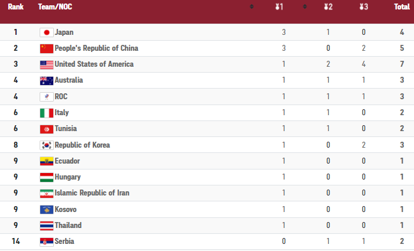Open the Islamic Republic of Iran link
The image size is (414, 251).
tap(92, 193)
